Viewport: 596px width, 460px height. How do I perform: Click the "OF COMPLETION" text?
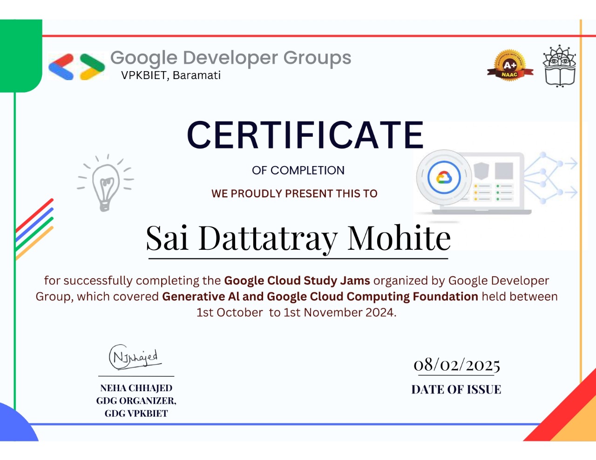298,170
